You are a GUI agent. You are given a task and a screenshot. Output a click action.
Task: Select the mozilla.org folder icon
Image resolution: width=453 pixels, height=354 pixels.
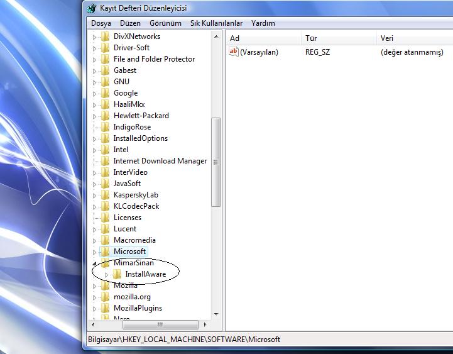[105, 297]
